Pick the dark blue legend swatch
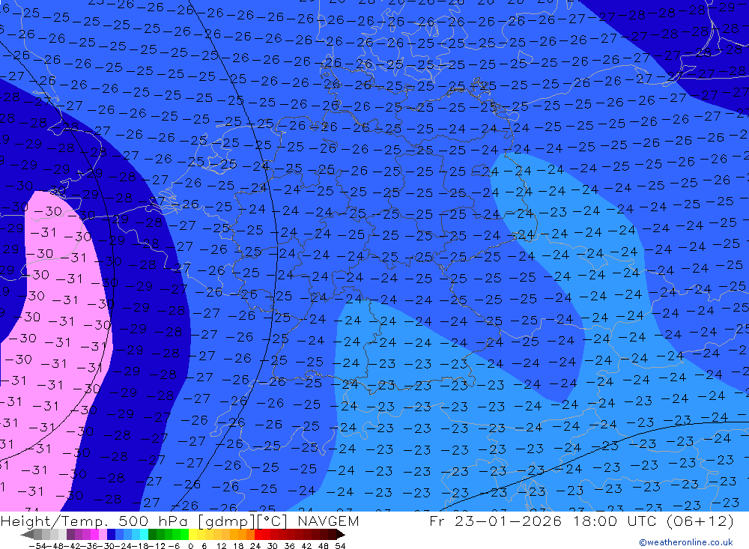 (x=111, y=534)
